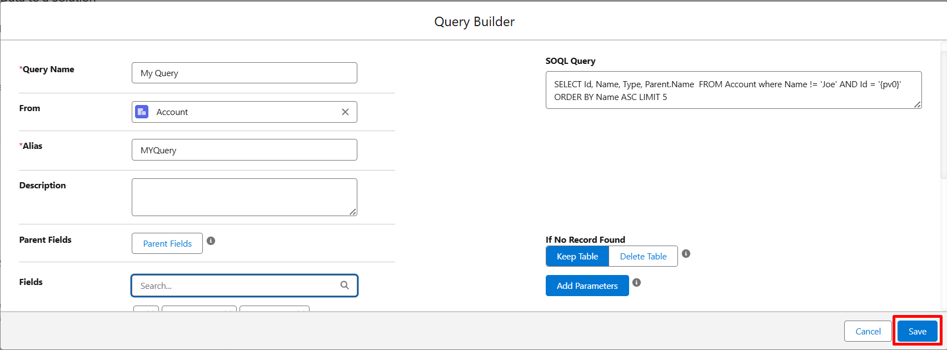This screenshot has width=947, height=350.
Task: Cancel the Query Builder dialog
Action: pos(868,331)
